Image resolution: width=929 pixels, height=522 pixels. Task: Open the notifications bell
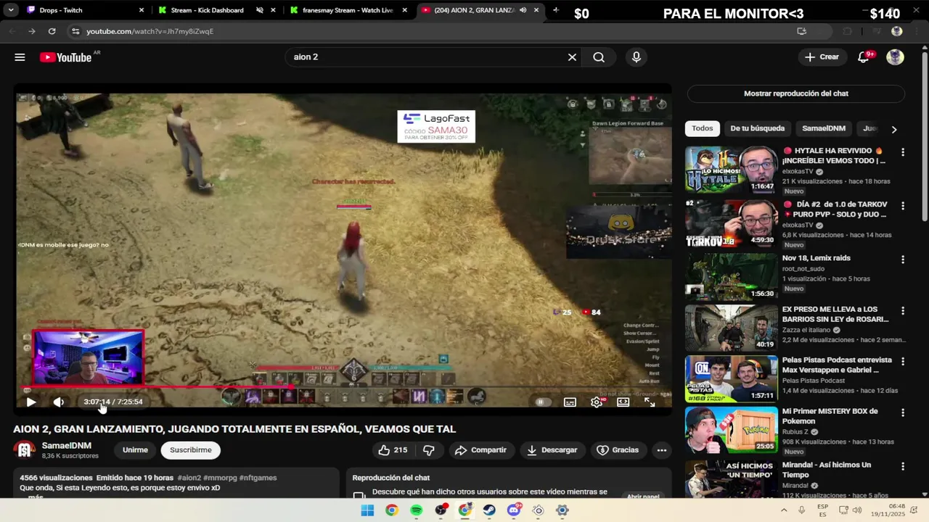tap(864, 57)
